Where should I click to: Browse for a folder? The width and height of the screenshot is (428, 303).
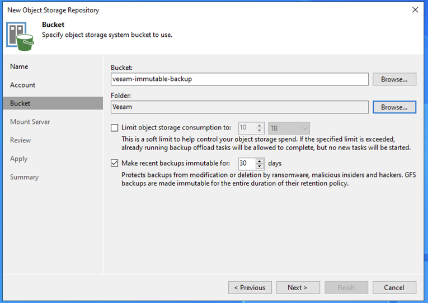click(x=394, y=107)
